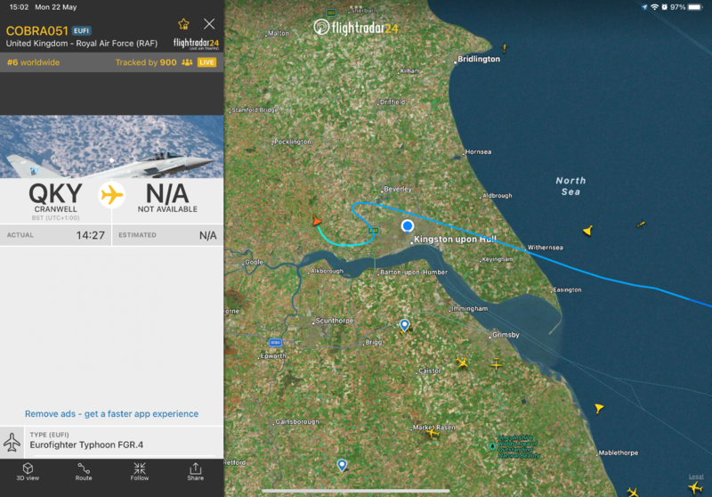
Task: Select yellow plane at bottom right corner
Action: click(x=695, y=488)
